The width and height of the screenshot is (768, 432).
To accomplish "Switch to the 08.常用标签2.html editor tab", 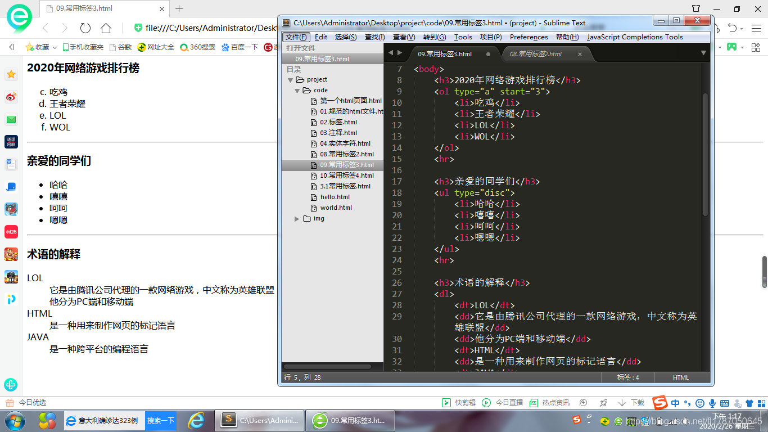I will coord(536,54).
